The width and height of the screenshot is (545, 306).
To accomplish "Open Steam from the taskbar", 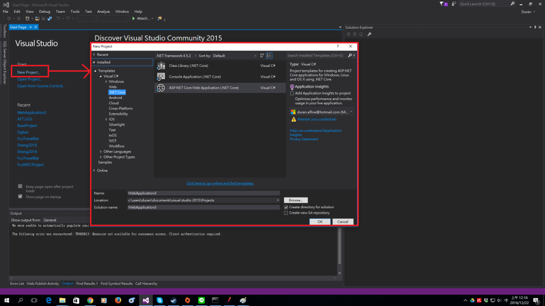I will [174, 300].
